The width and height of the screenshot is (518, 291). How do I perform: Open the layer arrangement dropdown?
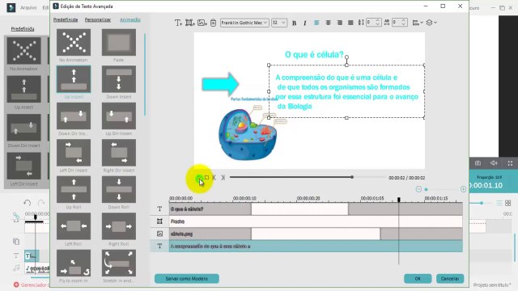[x=431, y=23]
